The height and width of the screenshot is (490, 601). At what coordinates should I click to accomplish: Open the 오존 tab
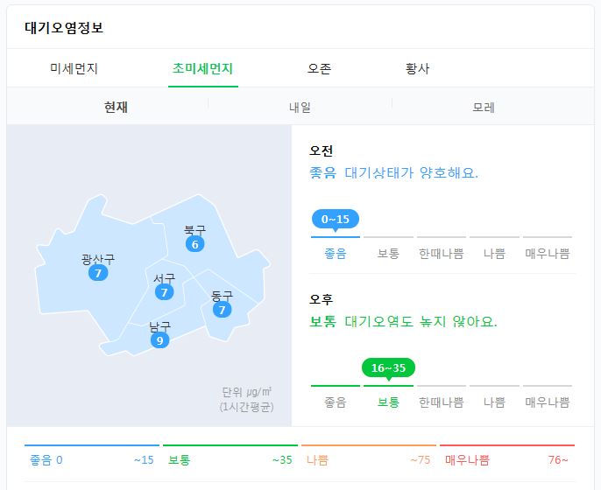click(x=319, y=68)
